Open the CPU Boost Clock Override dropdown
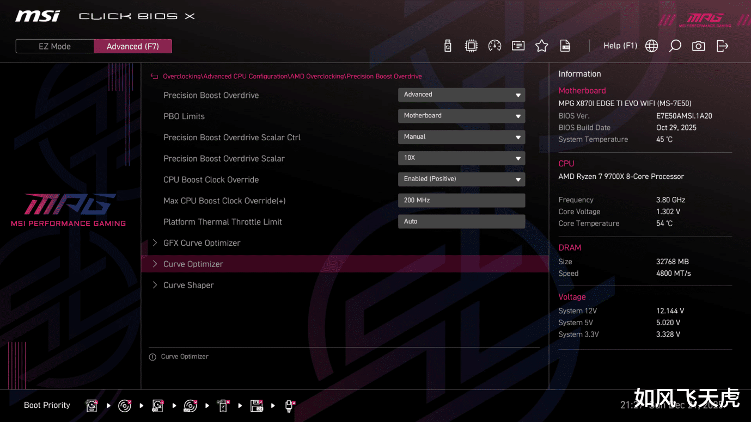Viewport: 751px width, 422px height. pyautogui.click(x=461, y=179)
